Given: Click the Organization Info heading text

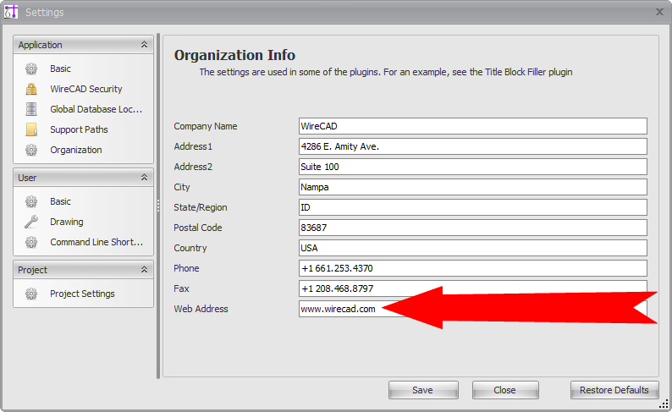Looking at the screenshot, I should (234, 55).
